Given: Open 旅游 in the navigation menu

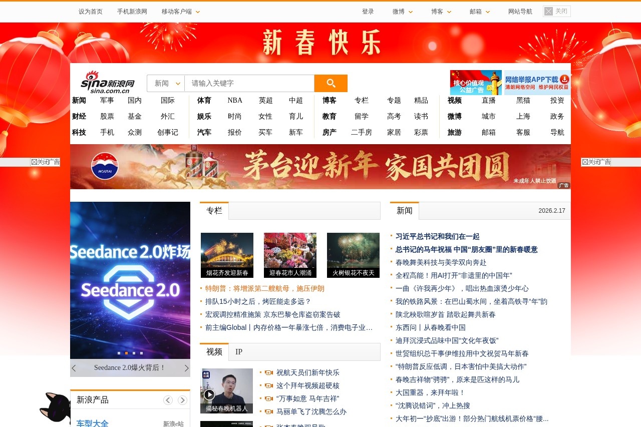Looking at the screenshot, I should click(x=455, y=132).
